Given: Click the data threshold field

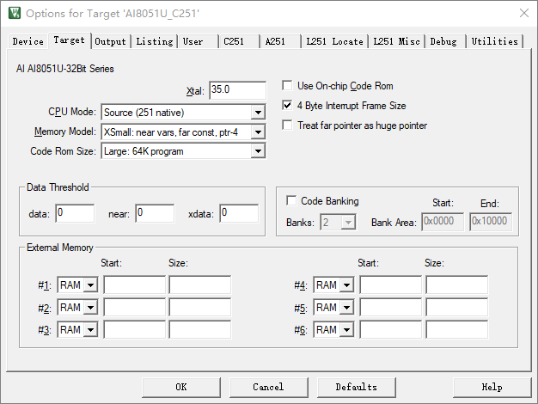Looking at the screenshot, I should coord(75,213).
